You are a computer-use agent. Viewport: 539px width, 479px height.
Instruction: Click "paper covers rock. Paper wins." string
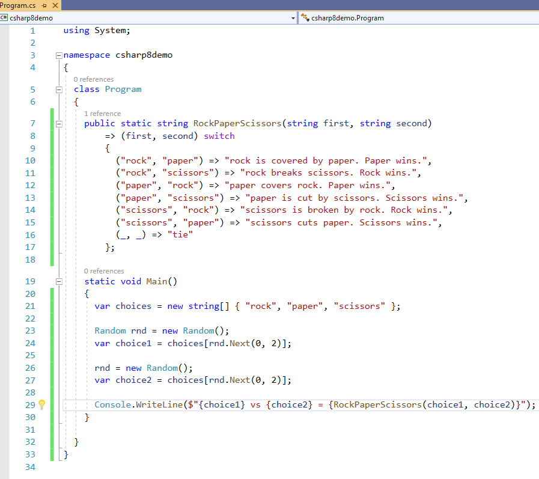pyautogui.click(x=307, y=185)
